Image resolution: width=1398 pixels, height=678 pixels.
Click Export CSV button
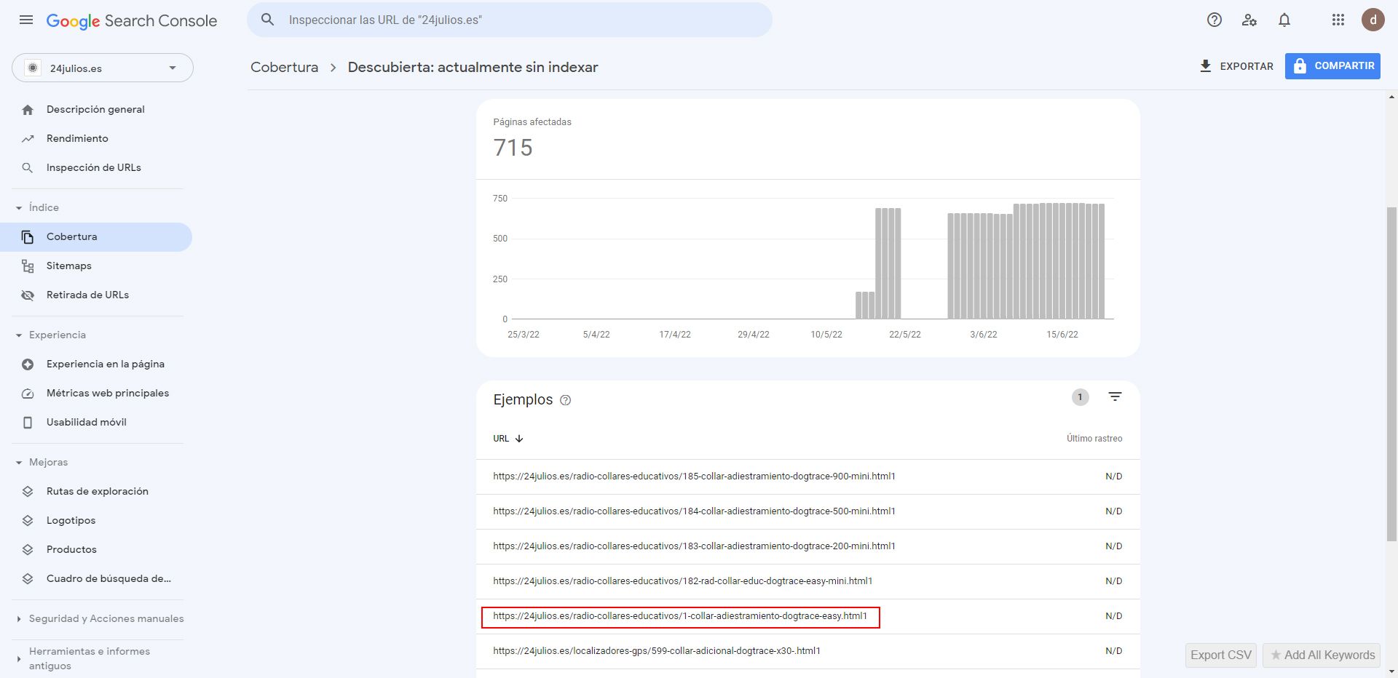(1221, 655)
